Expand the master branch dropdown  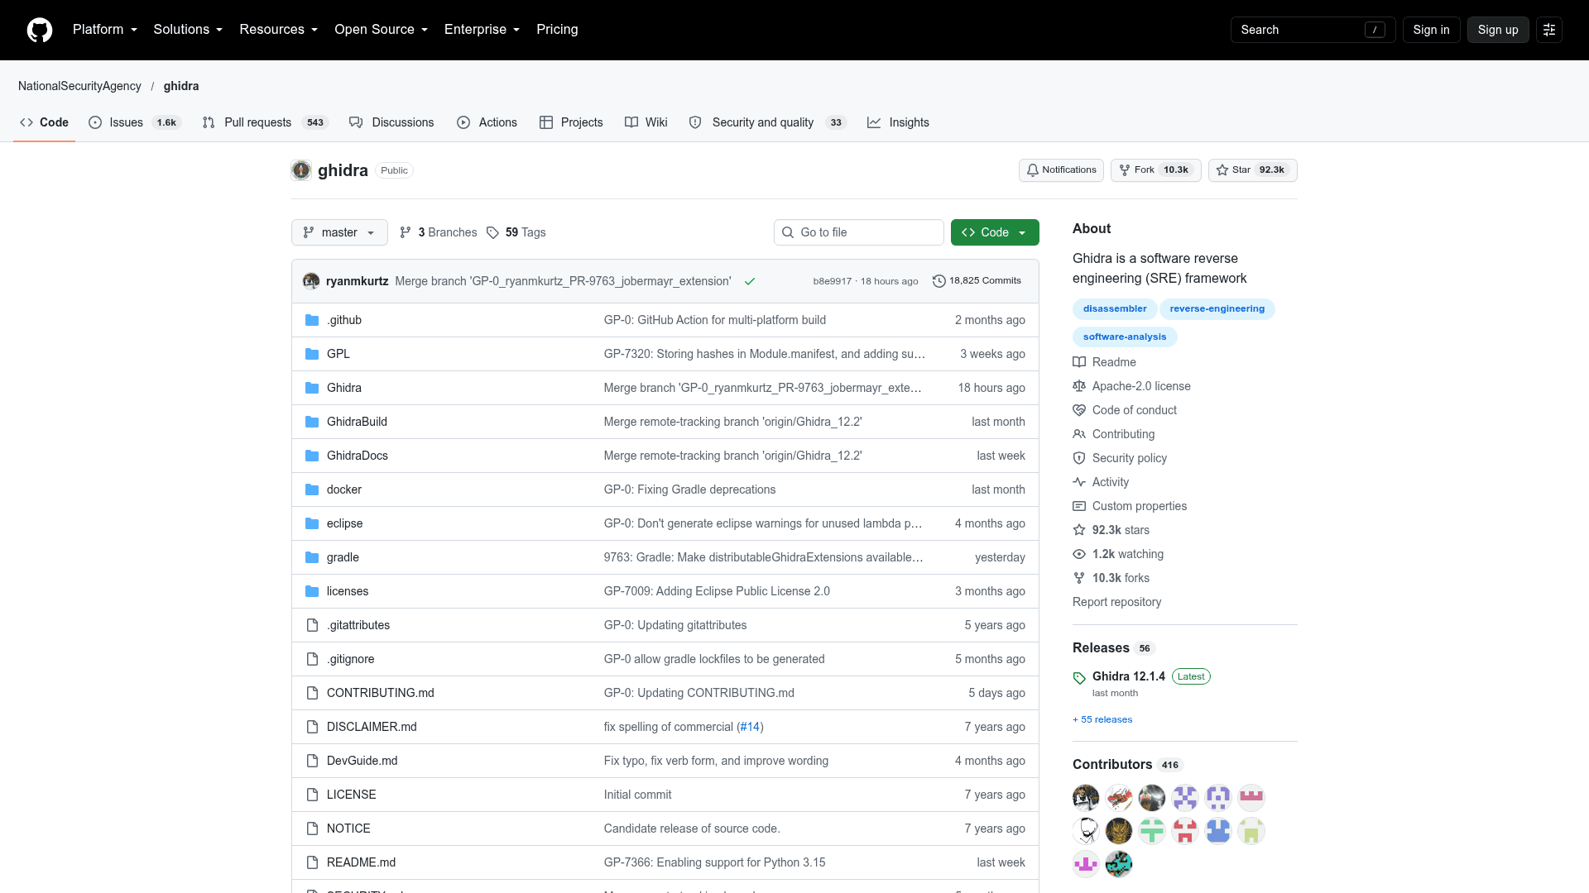(x=339, y=232)
